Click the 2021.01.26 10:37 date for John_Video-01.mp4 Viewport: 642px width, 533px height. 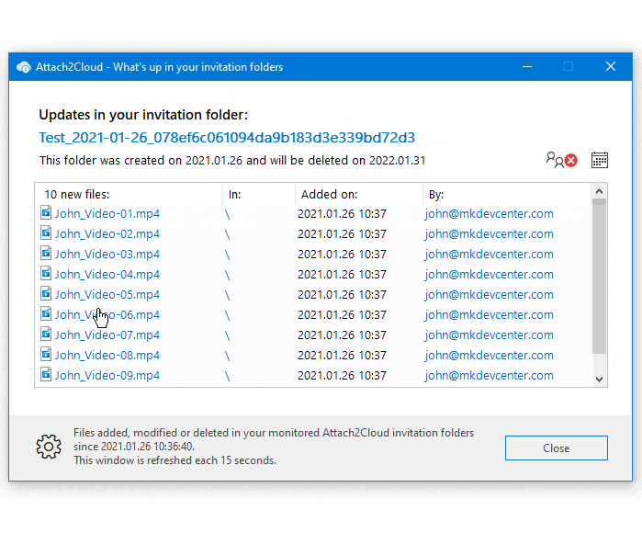point(342,214)
